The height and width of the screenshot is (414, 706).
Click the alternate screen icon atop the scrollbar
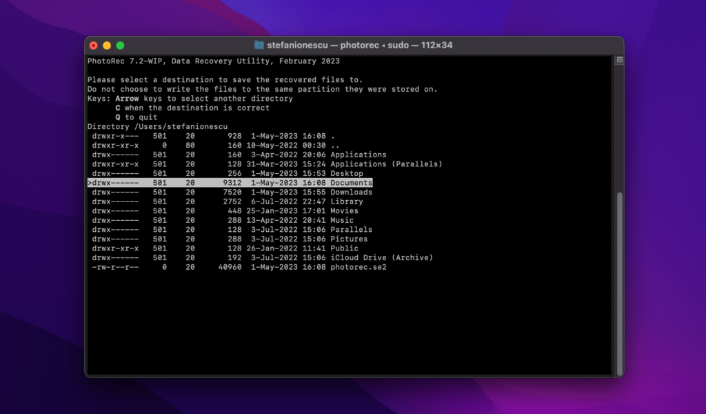(x=620, y=60)
